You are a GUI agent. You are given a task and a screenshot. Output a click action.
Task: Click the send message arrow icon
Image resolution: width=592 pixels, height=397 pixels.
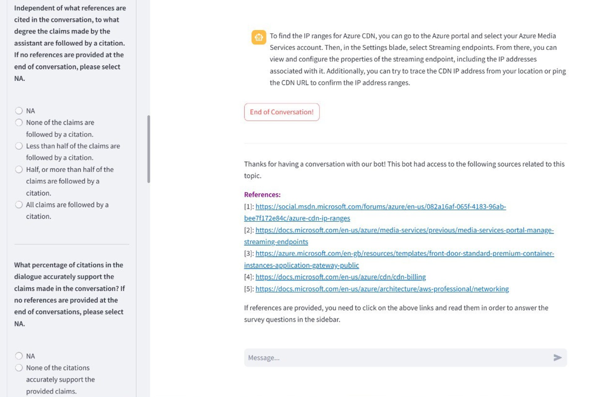point(557,358)
